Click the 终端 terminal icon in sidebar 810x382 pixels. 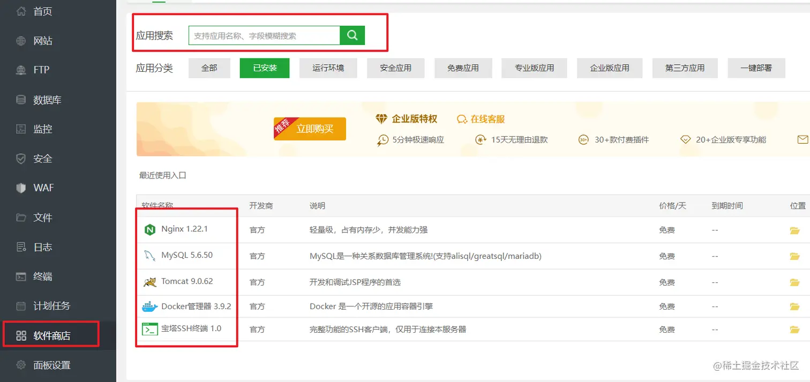21,276
